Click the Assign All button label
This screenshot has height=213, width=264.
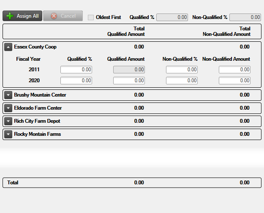tap(27, 16)
